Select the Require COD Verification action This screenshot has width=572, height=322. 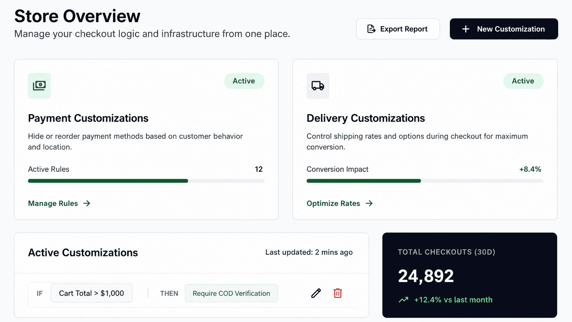(231, 293)
